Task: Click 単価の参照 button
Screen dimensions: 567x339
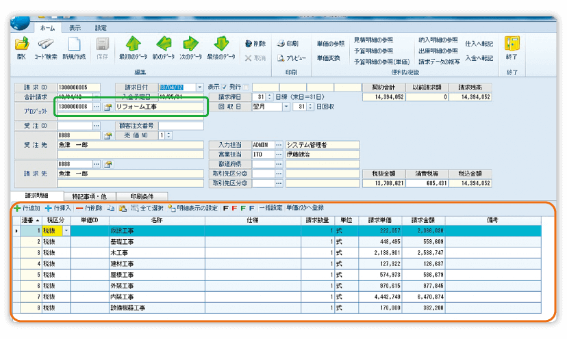Action: click(x=331, y=44)
